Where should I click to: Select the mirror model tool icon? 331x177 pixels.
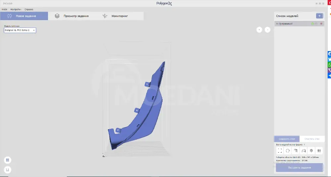pyautogui.click(x=311, y=151)
